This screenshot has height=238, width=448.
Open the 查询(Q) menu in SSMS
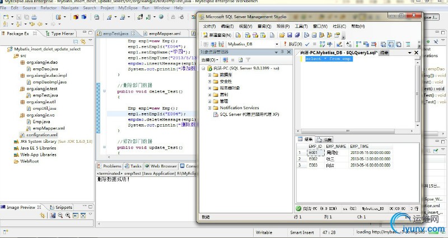(x=265, y=26)
